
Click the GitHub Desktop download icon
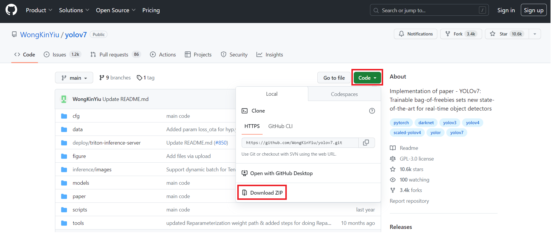pos(245,173)
